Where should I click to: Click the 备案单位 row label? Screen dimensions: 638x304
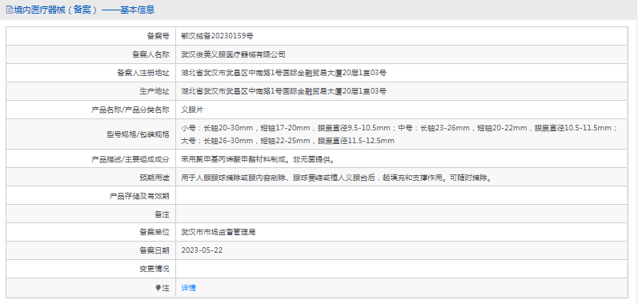click(x=154, y=233)
